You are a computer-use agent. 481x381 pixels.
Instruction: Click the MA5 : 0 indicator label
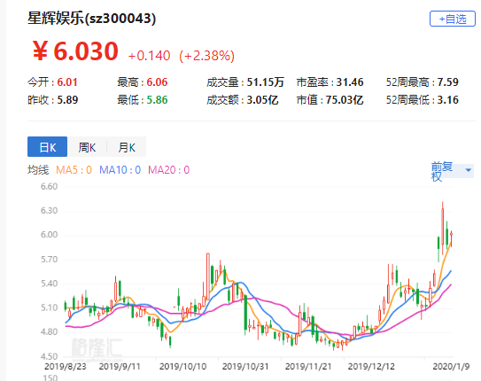(x=74, y=169)
